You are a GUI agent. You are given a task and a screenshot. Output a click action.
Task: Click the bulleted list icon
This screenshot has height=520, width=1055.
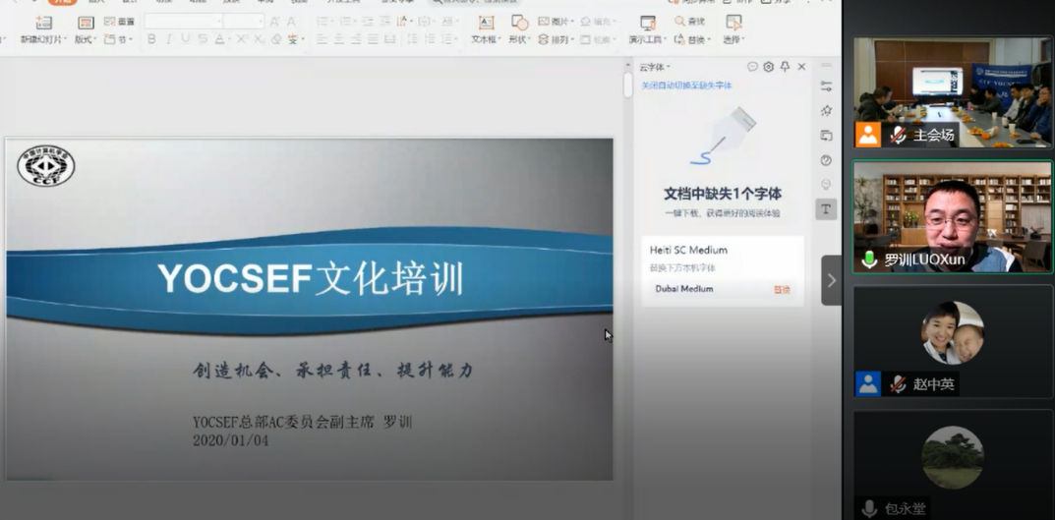(x=323, y=22)
